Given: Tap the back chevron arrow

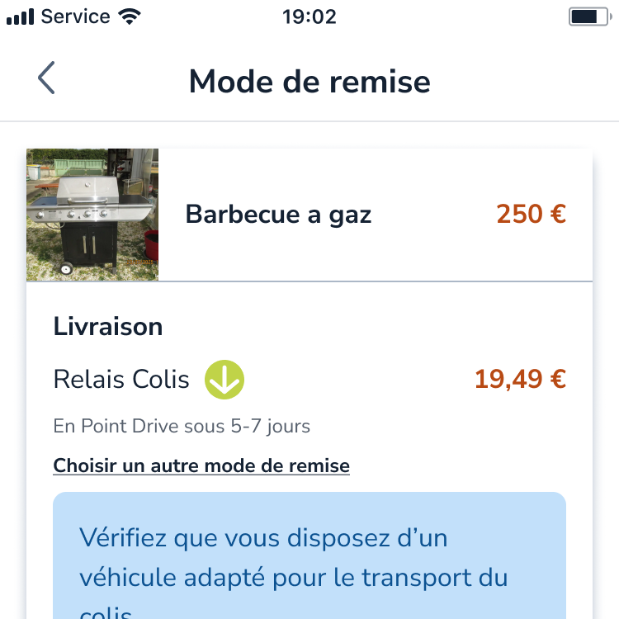Looking at the screenshot, I should pos(46,78).
